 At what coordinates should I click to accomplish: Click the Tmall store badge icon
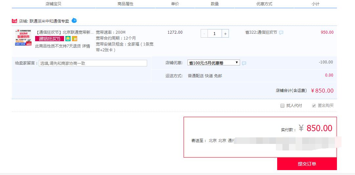click(14, 21)
